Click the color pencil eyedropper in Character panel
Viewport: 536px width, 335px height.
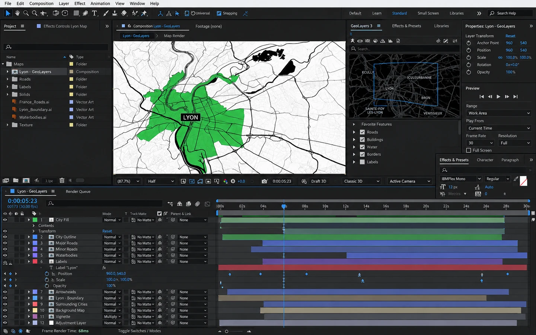point(516,179)
